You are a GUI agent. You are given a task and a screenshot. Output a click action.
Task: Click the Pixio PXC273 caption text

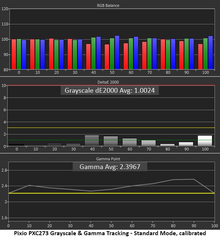click(x=110, y=233)
